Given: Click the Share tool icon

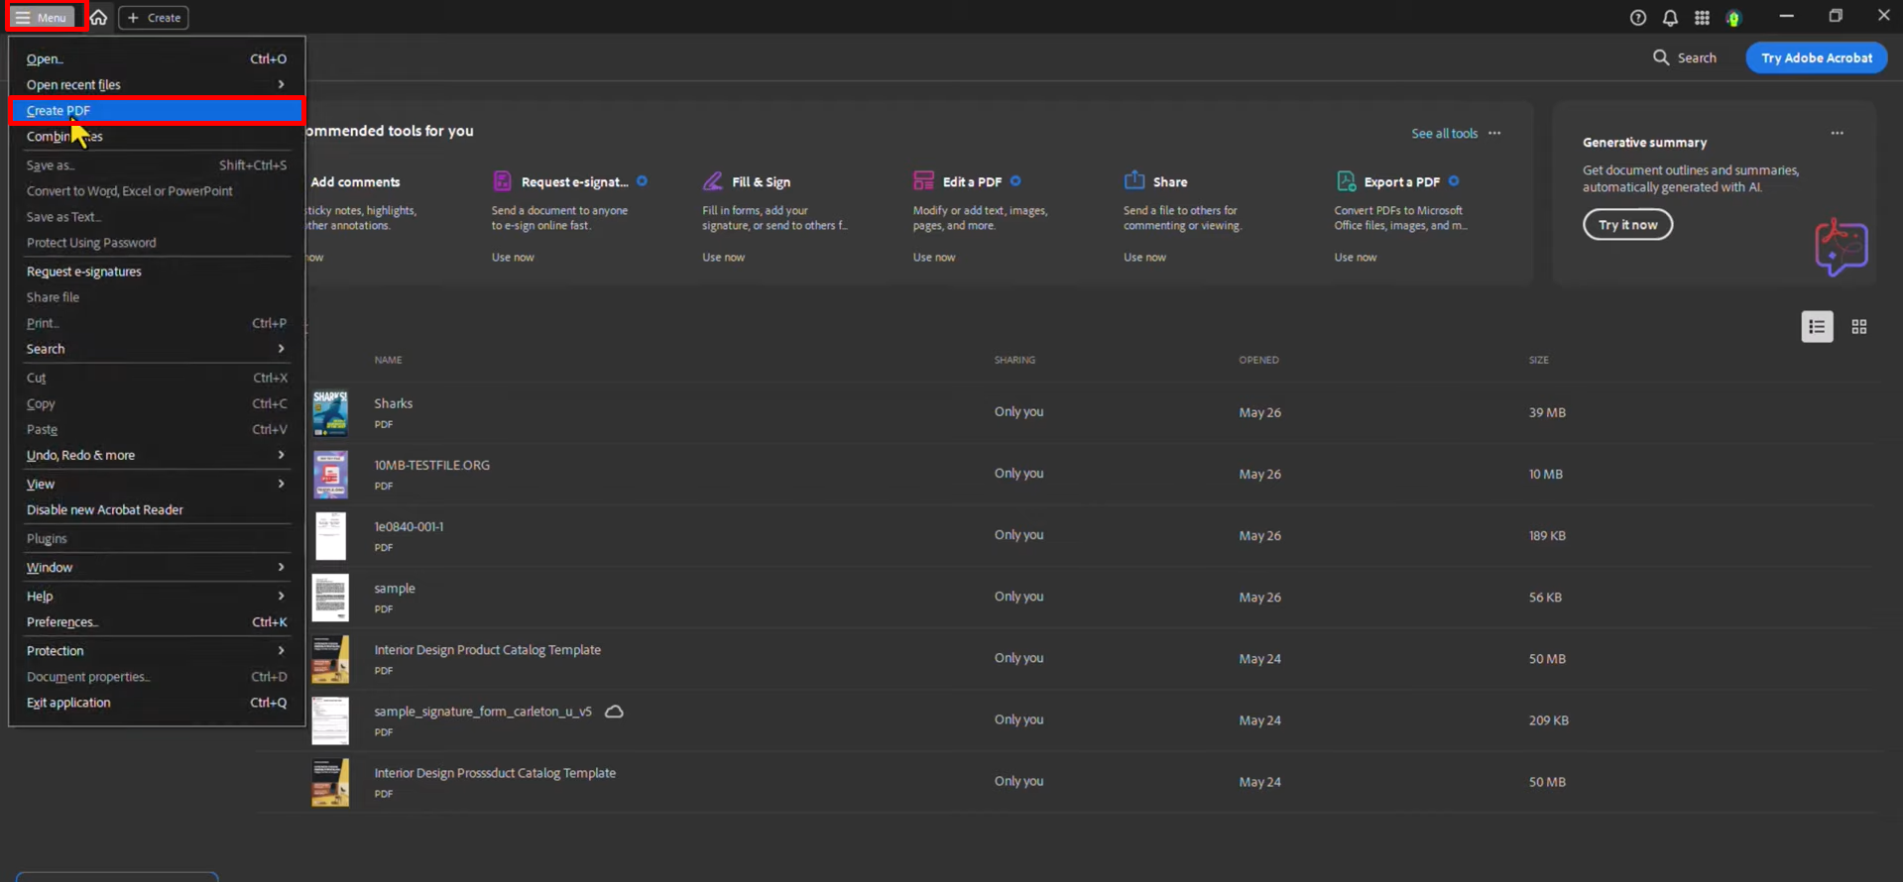Looking at the screenshot, I should [1133, 180].
